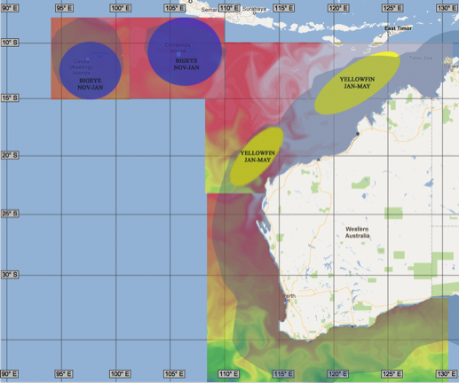Click the 15° S latitude label

(10, 98)
